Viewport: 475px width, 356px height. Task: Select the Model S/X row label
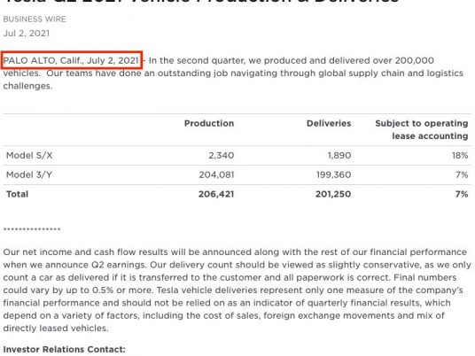[x=29, y=156]
